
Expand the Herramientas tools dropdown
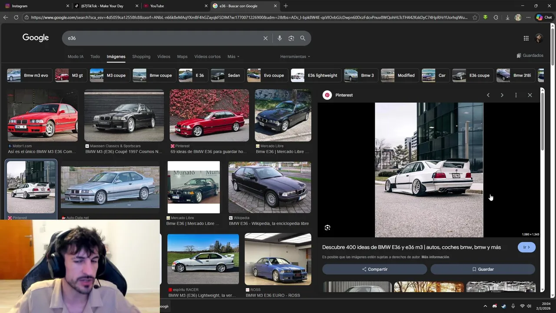(x=295, y=57)
